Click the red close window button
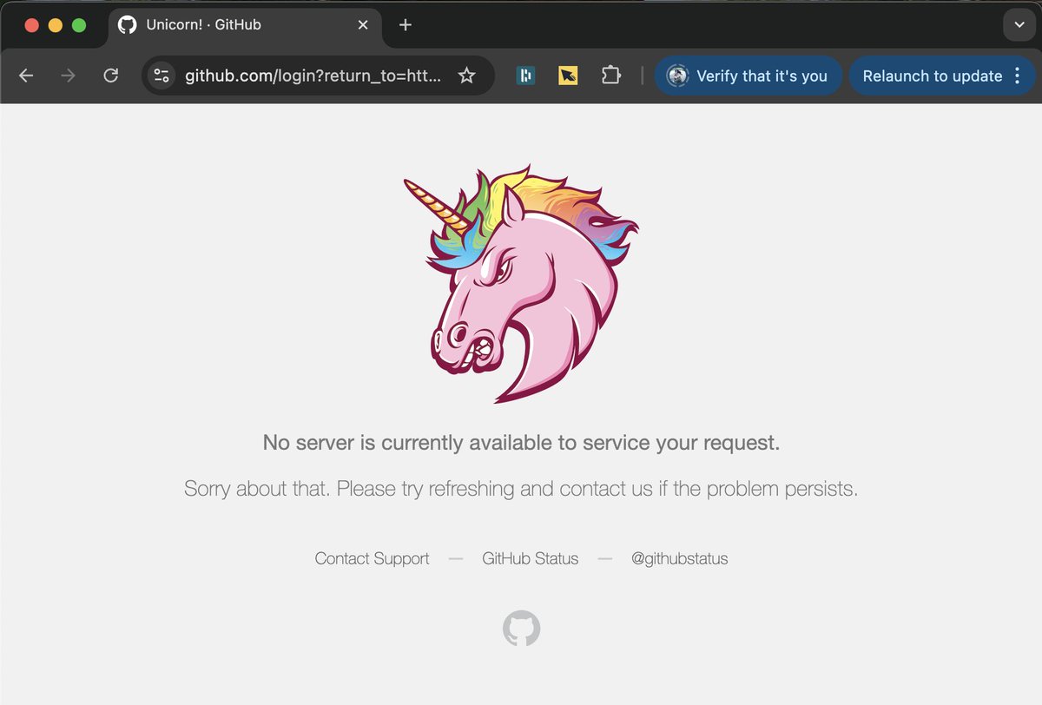The image size is (1042, 705). click(x=32, y=24)
